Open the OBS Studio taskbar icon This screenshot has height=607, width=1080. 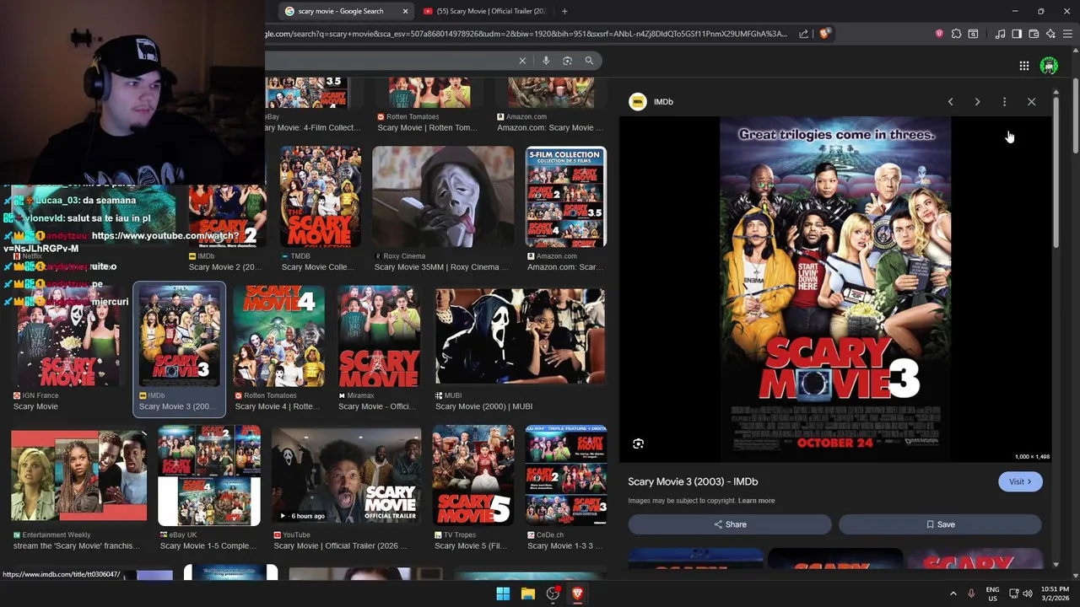[553, 594]
